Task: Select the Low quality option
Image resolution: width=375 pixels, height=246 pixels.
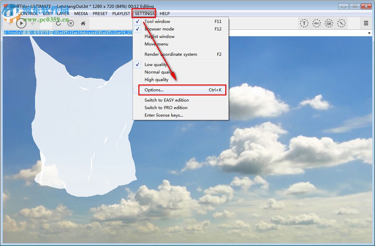Action: (x=181, y=65)
